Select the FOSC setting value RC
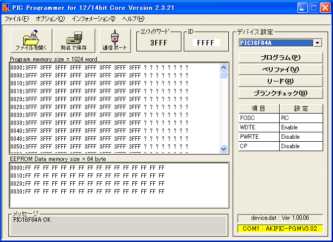The width and height of the screenshot is (333, 242). pyautogui.click(x=301, y=119)
